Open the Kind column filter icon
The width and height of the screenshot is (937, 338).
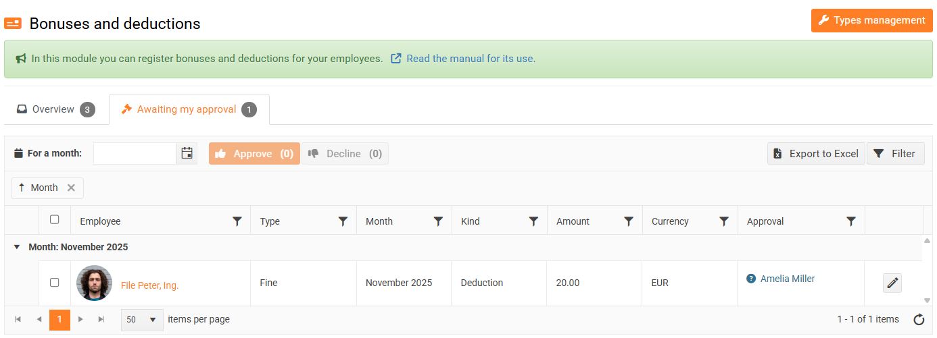click(533, 221)
